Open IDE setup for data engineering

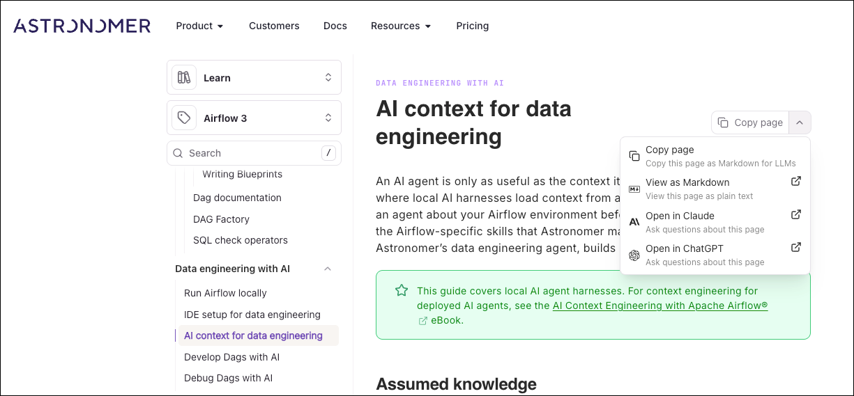(x=252, y=315)
